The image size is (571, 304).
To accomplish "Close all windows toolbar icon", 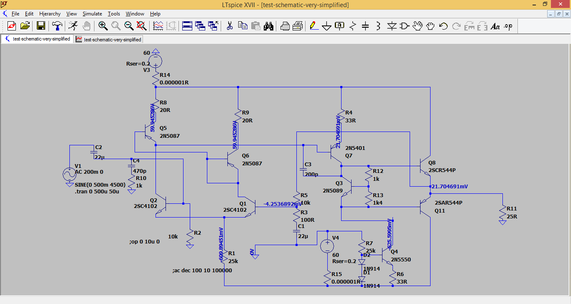I will [x=213, y=26].
